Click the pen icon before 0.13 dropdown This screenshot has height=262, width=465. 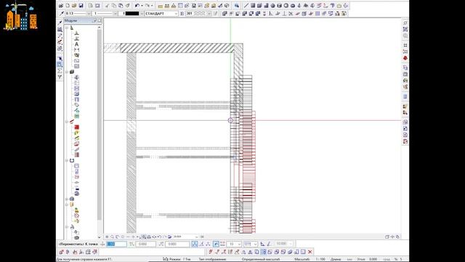[62, 14]
